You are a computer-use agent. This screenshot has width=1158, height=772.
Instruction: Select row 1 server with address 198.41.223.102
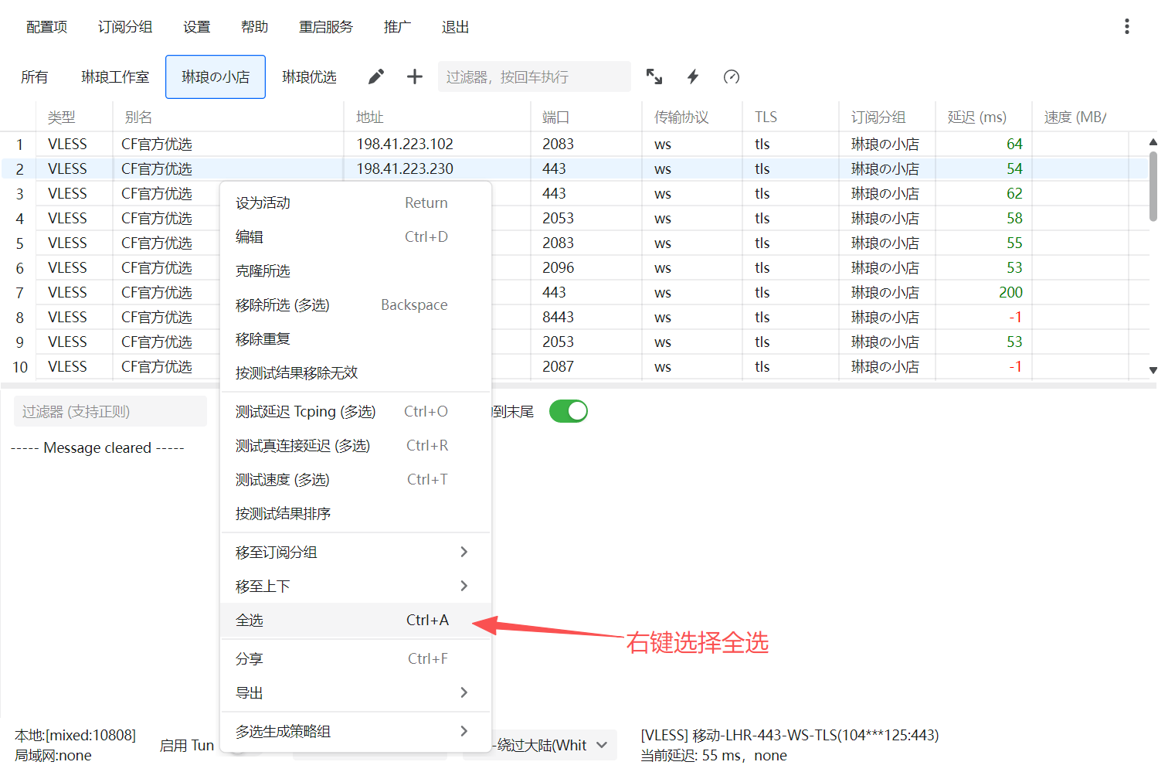[x=404, y=145]
